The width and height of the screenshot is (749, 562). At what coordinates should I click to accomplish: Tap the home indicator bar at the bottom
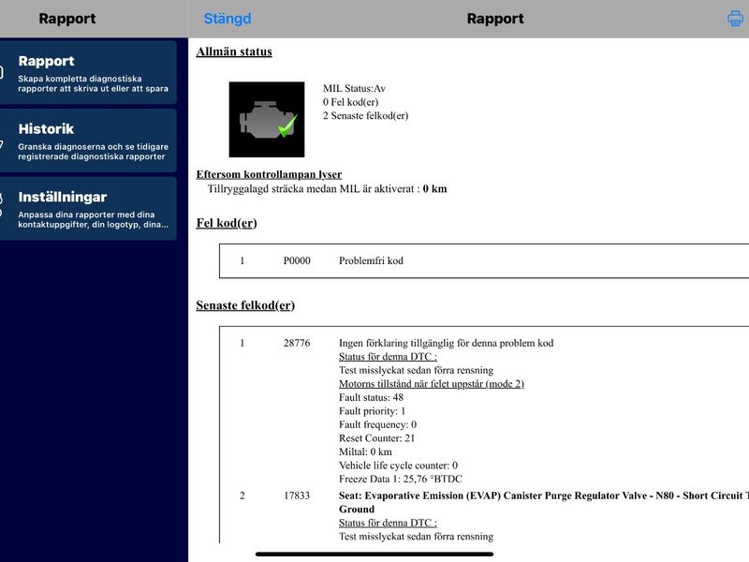374,555
